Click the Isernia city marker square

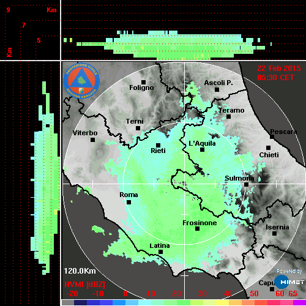click(275, 233)
